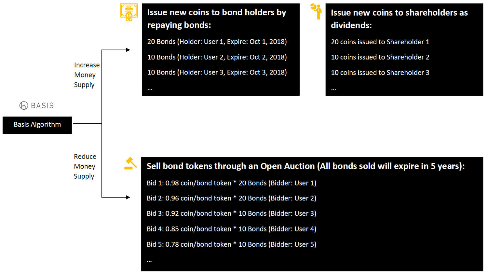This screenshot has width=488, height=276.
Task: Click '10 coins issued to Shareholder 3'
Action: click(380, 73)
